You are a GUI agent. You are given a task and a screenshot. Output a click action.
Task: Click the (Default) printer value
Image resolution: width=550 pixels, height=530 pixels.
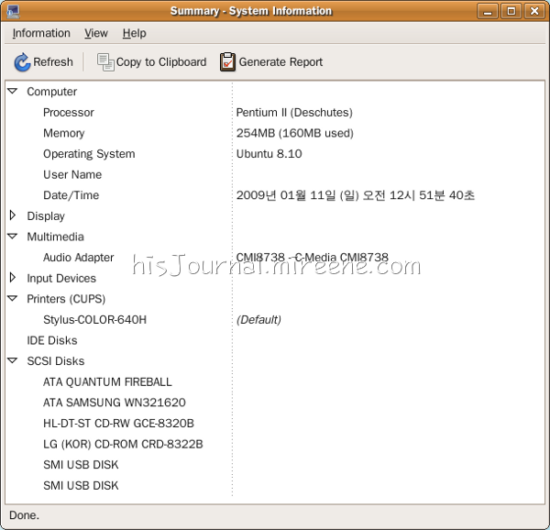(x=258, y=320)
